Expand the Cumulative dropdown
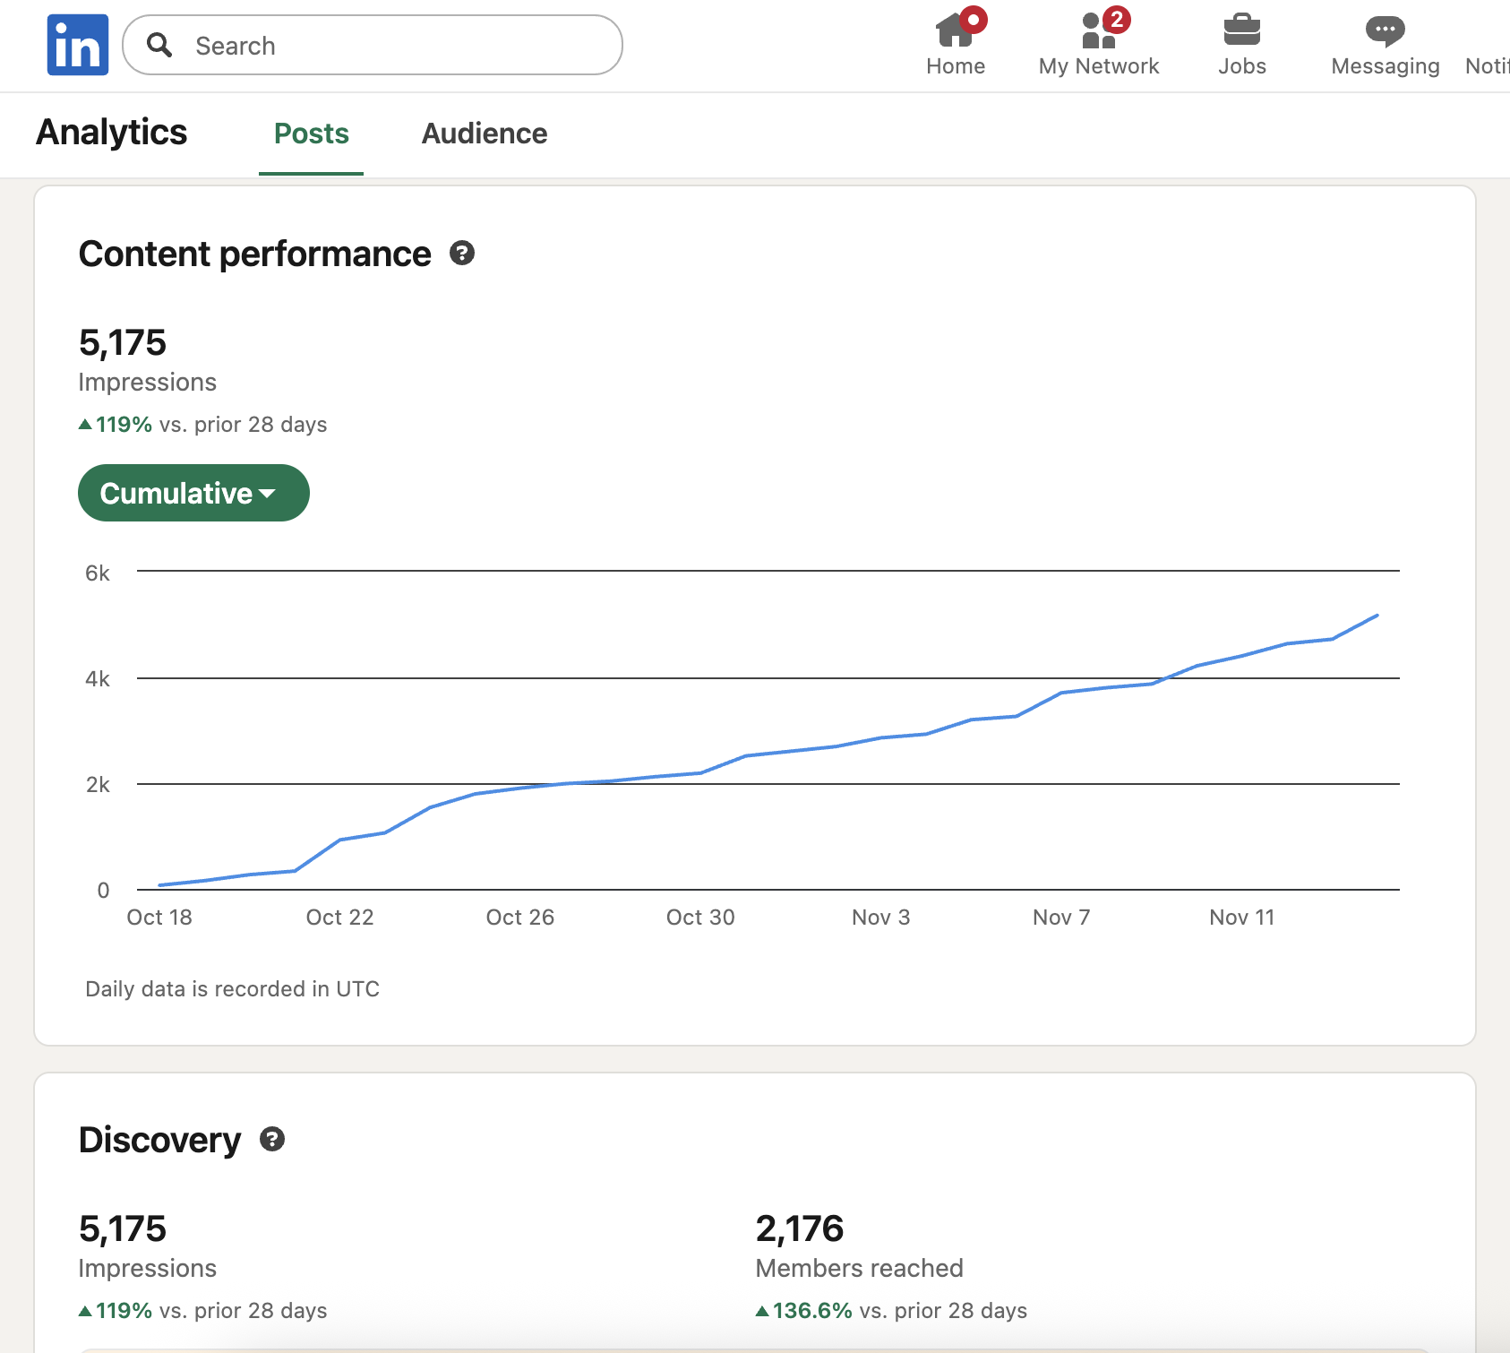This screenshot has height=1353, width=1510. (193, 493)
